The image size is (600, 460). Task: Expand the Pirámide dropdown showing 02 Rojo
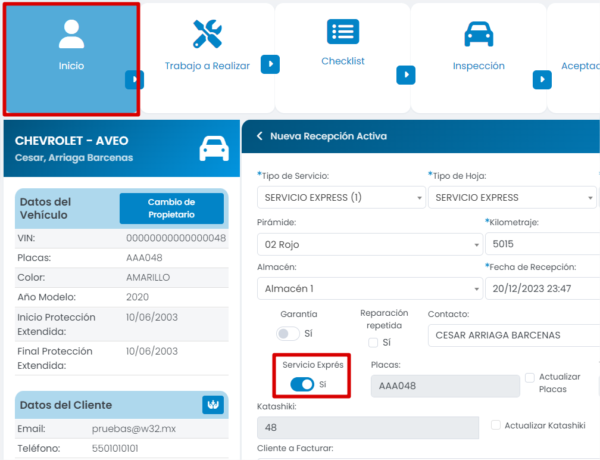click(370, 244)
